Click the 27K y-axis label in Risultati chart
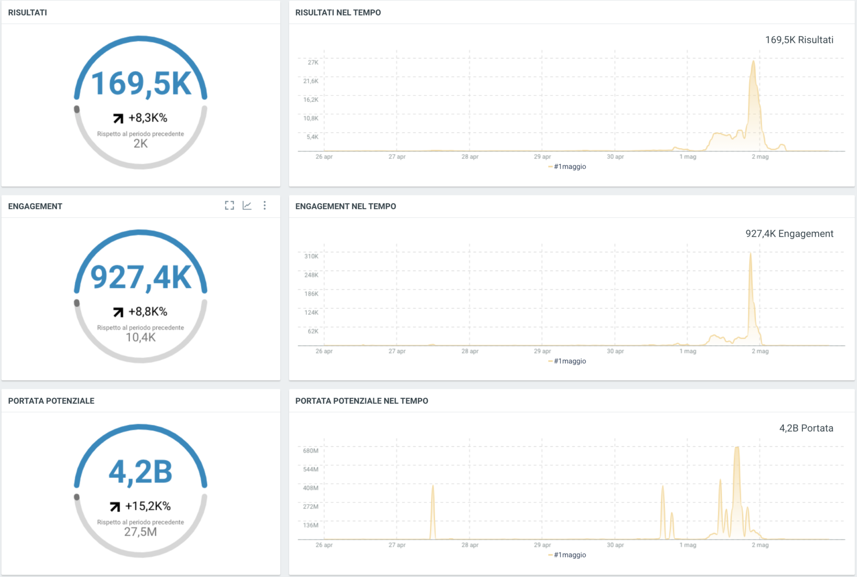Viewport: 857px width, 577px height. [x=313, y=62]
